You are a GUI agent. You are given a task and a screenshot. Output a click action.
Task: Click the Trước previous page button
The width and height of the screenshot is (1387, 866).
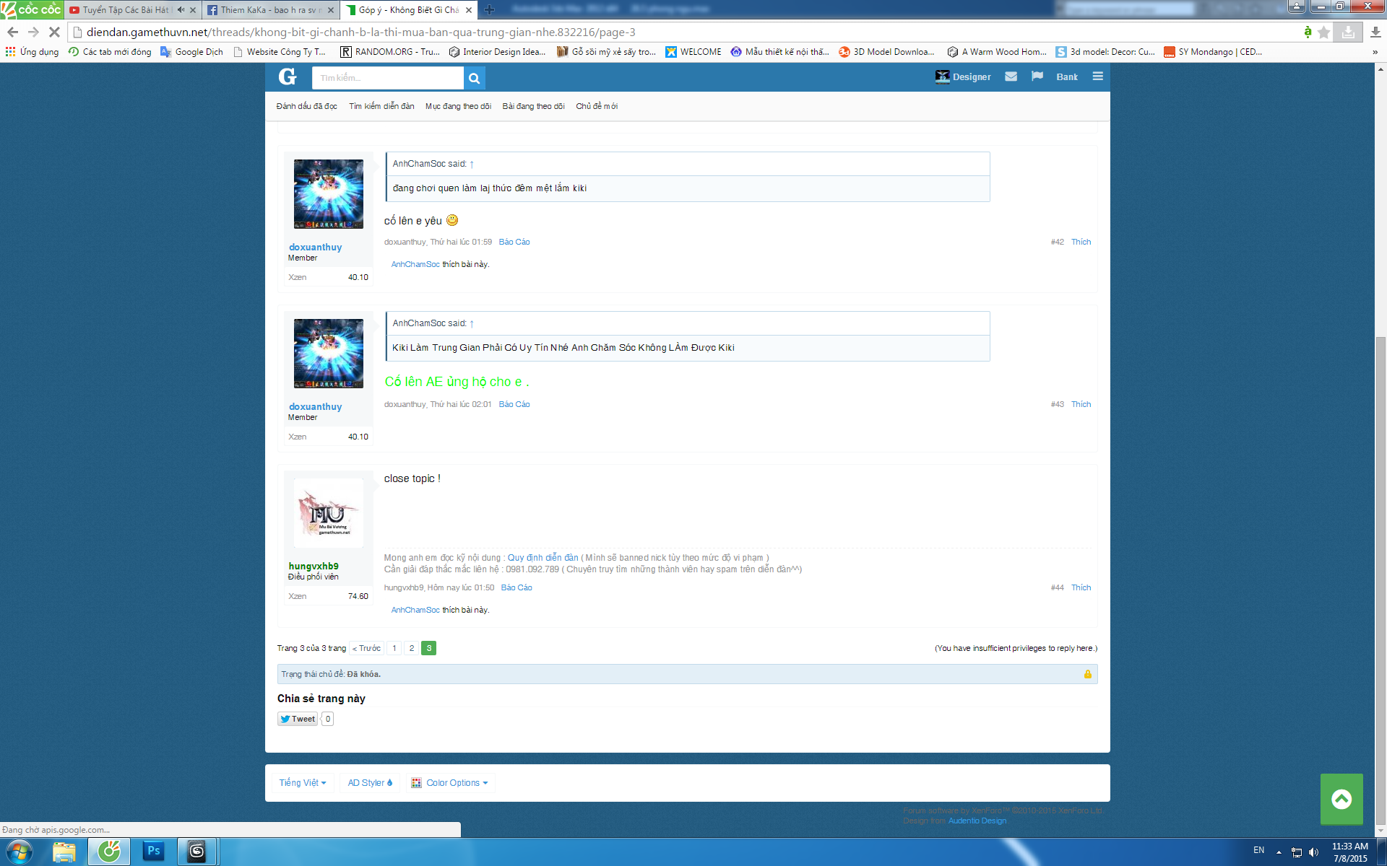pyautogui.click(x=366, y=648)
